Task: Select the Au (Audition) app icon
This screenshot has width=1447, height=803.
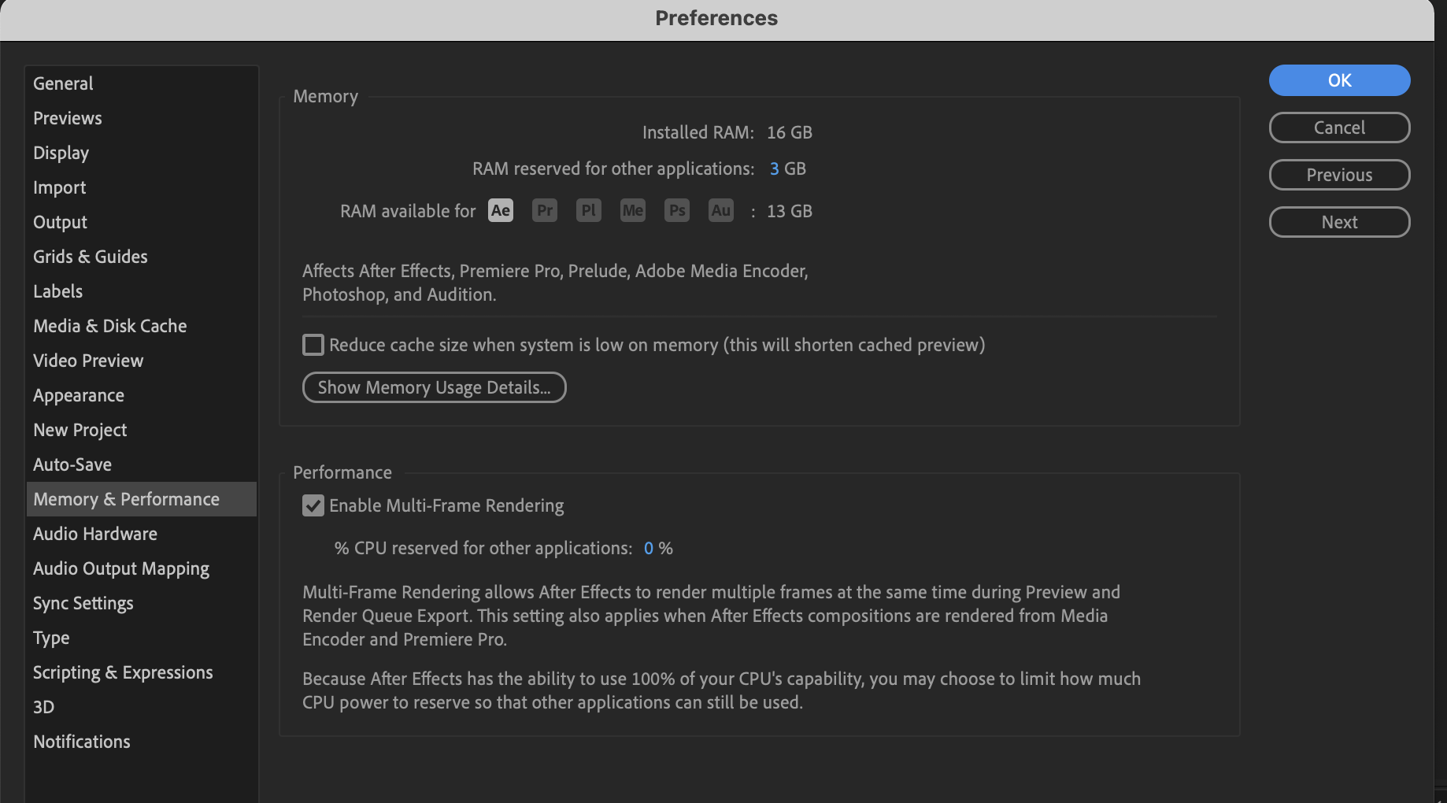Action: (720, 210)
